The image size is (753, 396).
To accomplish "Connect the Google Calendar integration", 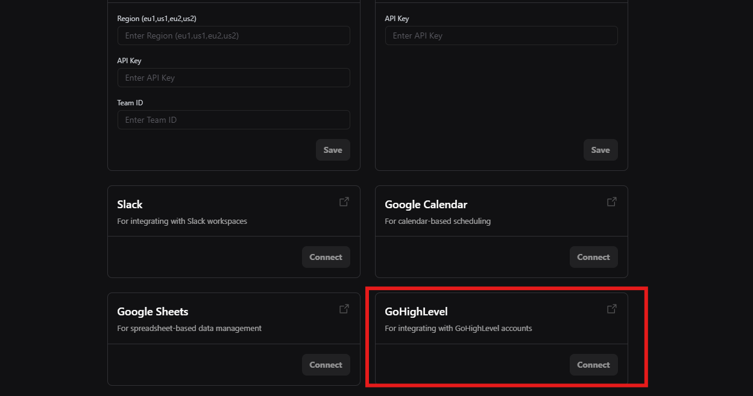I will (593, 257).
